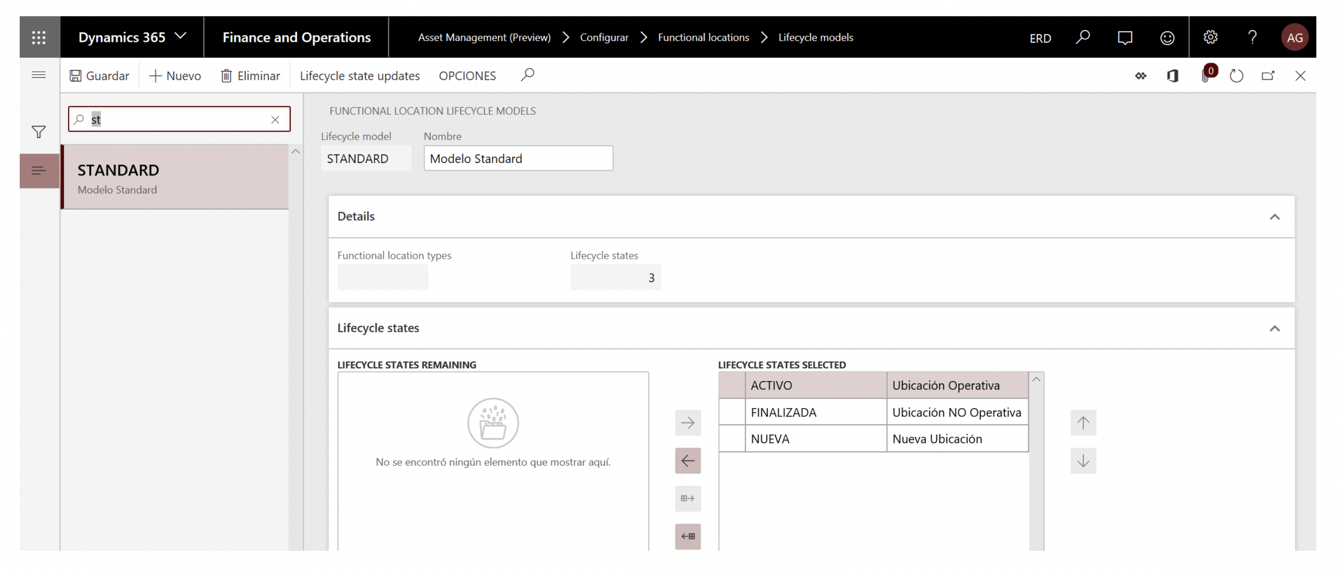Go to Finance and Operations home
The image size is (1339, 570).
pyautogui.click(x=296, y=37)
